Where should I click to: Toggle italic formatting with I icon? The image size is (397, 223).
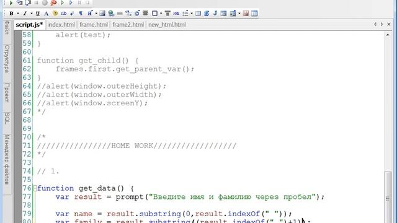[25, 14]
